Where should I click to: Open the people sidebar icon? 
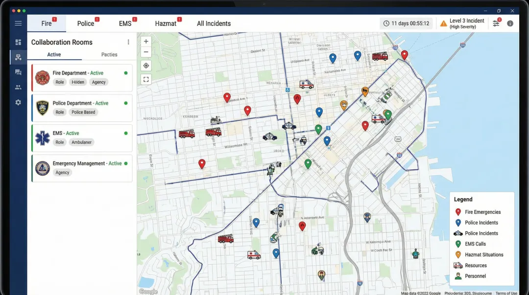pos(18,87)
